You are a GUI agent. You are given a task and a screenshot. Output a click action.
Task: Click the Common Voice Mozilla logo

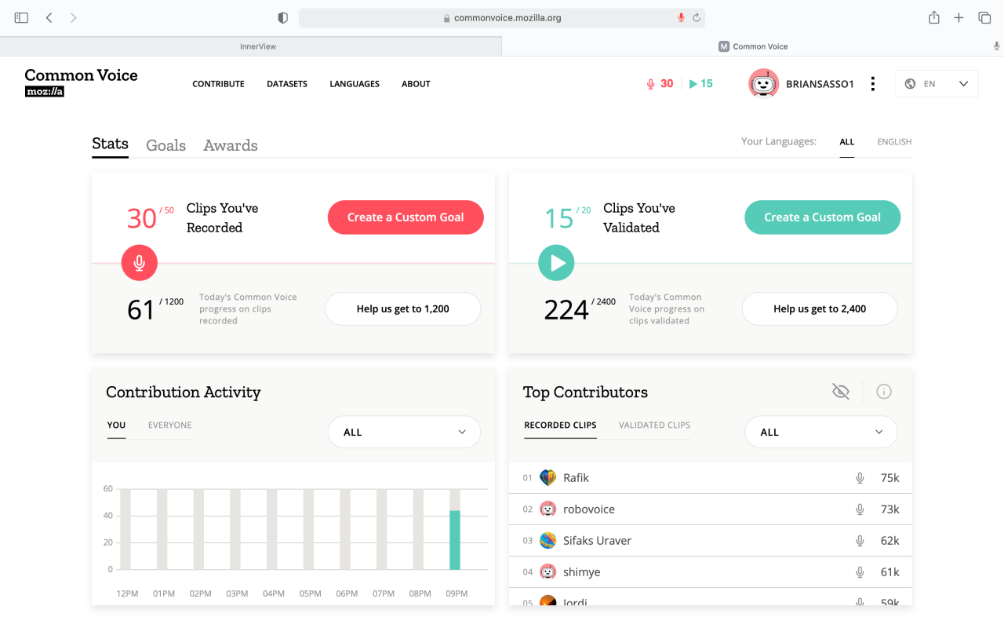click(x=81, y=82)
